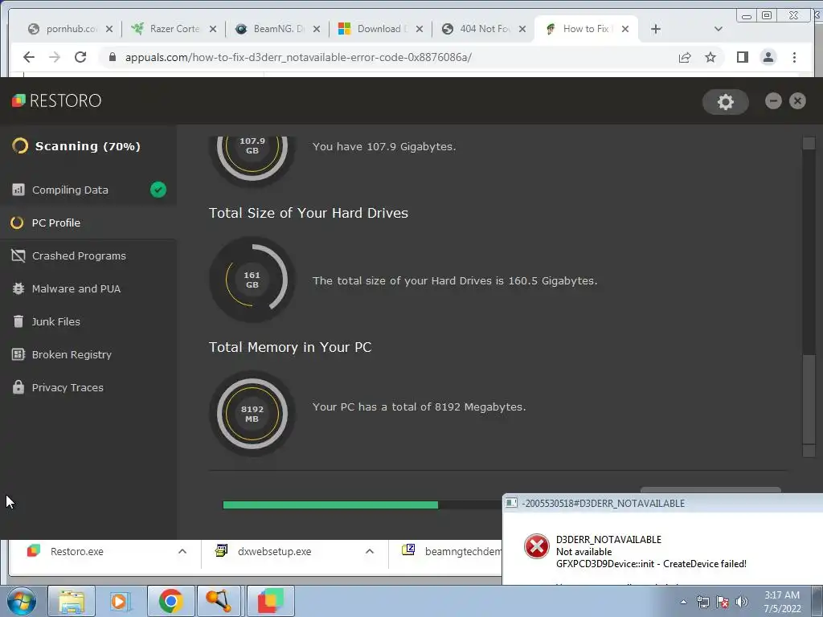
Task: Bookmark this page star
Action: tap(710, 57)
